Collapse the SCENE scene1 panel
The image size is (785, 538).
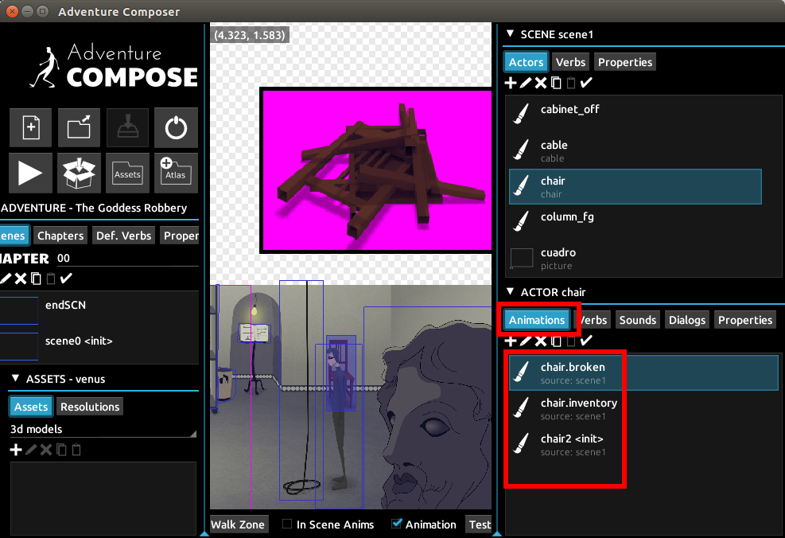(510, 33)
